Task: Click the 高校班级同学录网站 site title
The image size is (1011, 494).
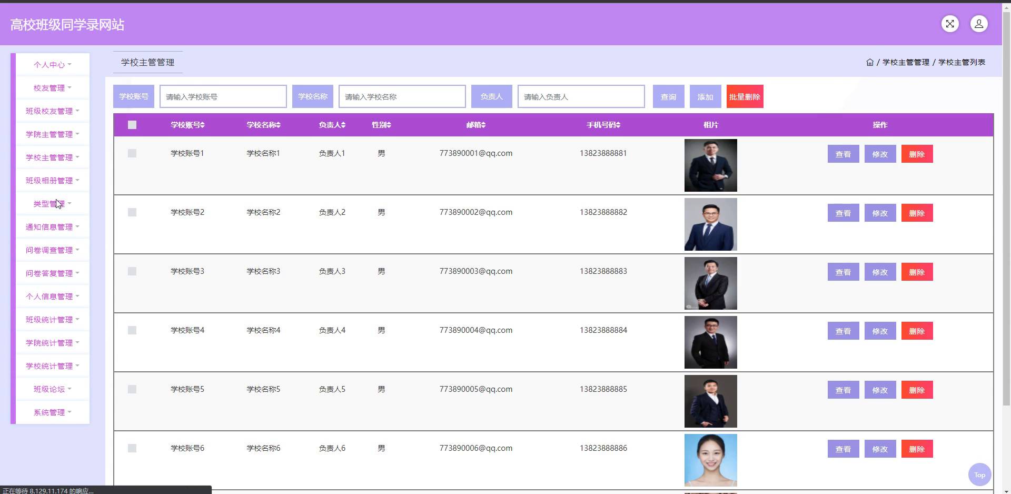Action: coord(67,25)
